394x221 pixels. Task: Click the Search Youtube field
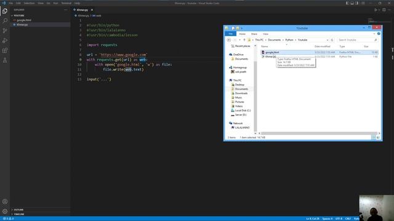click(357, 40)
